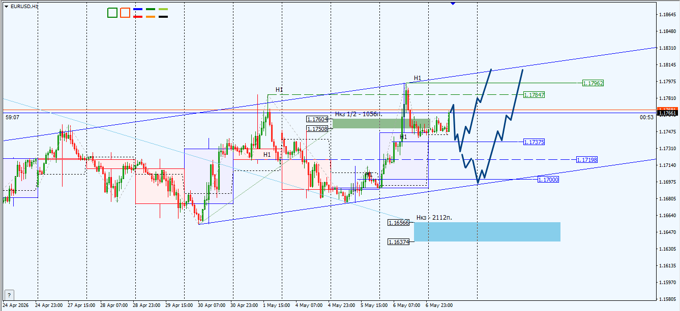
Task: Click the 30 Apr 07:00 time axis label
Action: coord(213,305)
